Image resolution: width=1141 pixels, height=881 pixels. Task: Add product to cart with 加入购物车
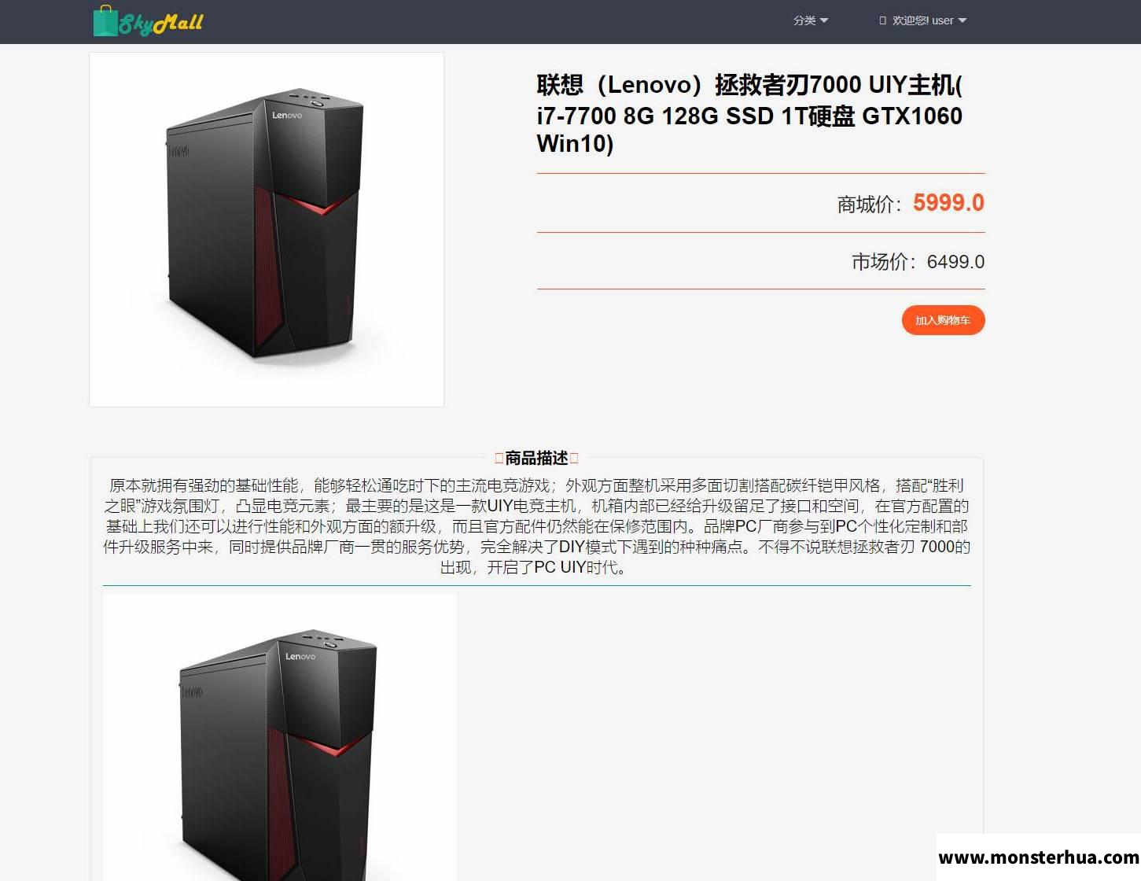[x=943, y=320]
